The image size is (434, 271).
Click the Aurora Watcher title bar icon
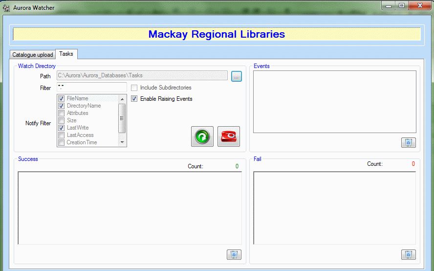coord(6,8)
